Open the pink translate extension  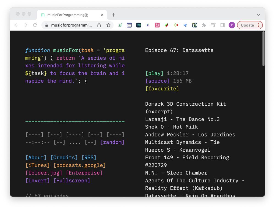[157, 25]
